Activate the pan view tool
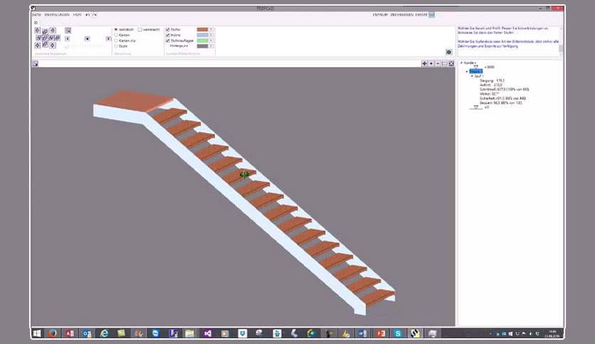This screenshot has height=344, width=595. [x=424, y=63]
